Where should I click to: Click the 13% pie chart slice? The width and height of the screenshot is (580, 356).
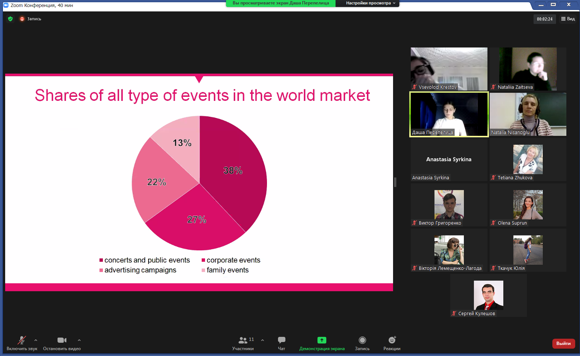pos(182,143)
